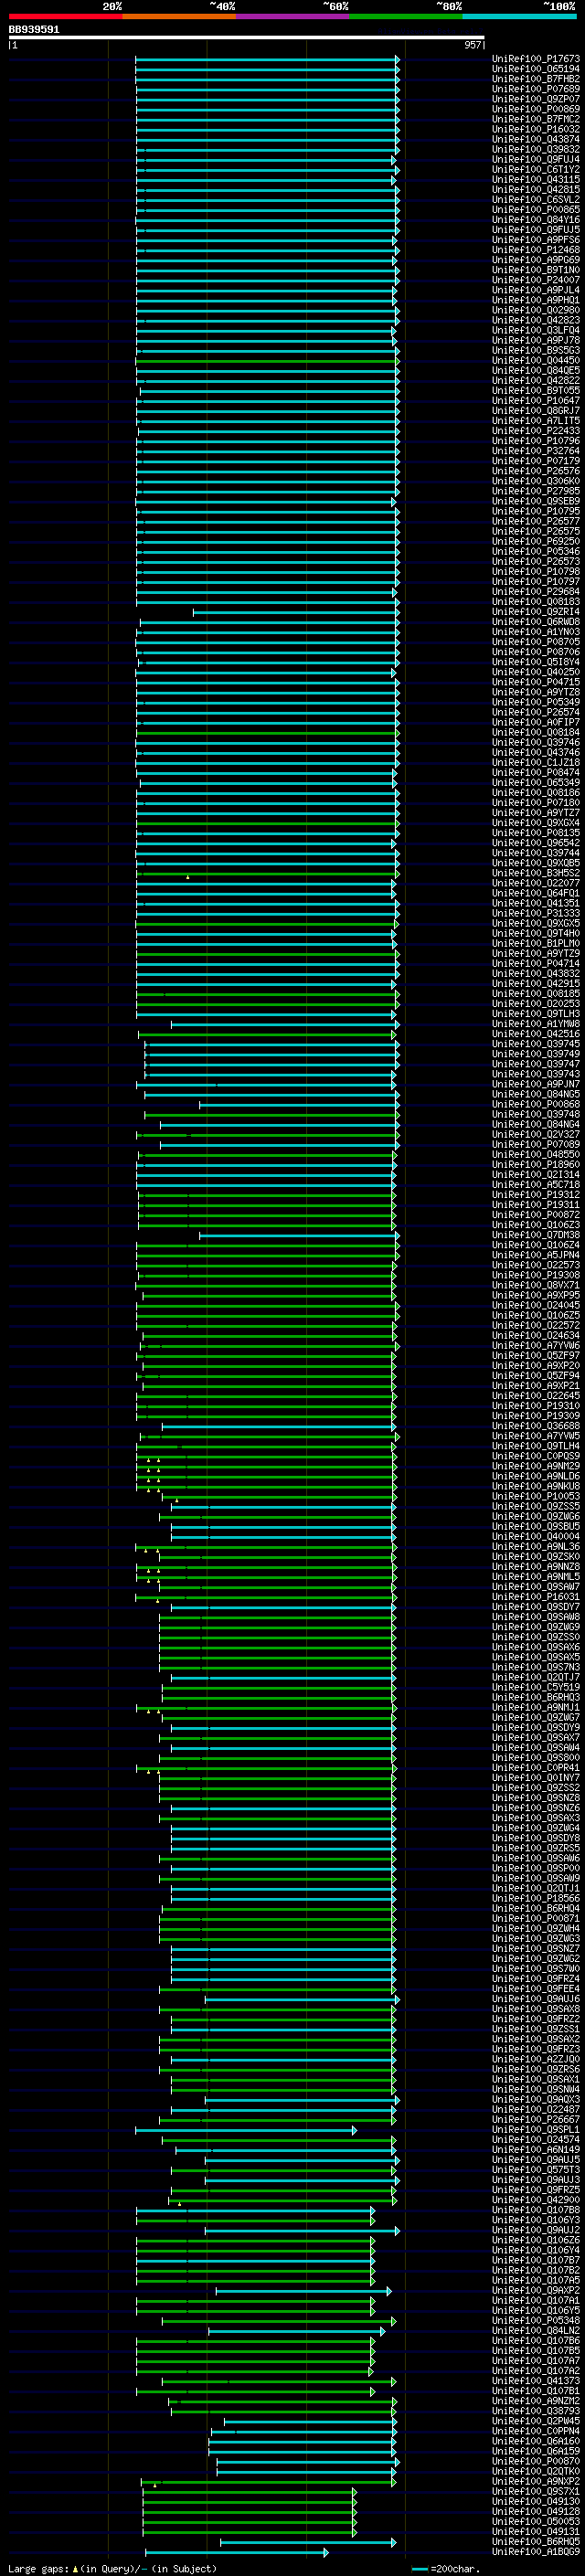
Task: Select label UniRef100_Q9ZSS5
Action: tap(536, 1506)
